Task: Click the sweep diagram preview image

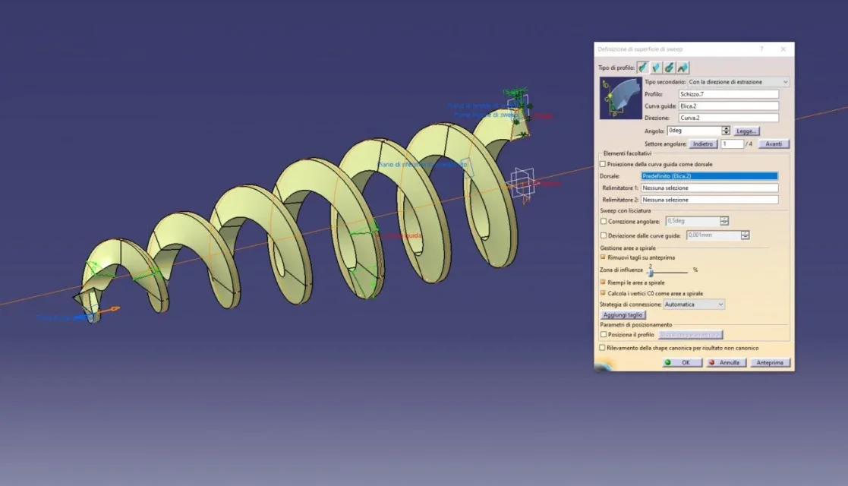Action: [x=620, y=98]
